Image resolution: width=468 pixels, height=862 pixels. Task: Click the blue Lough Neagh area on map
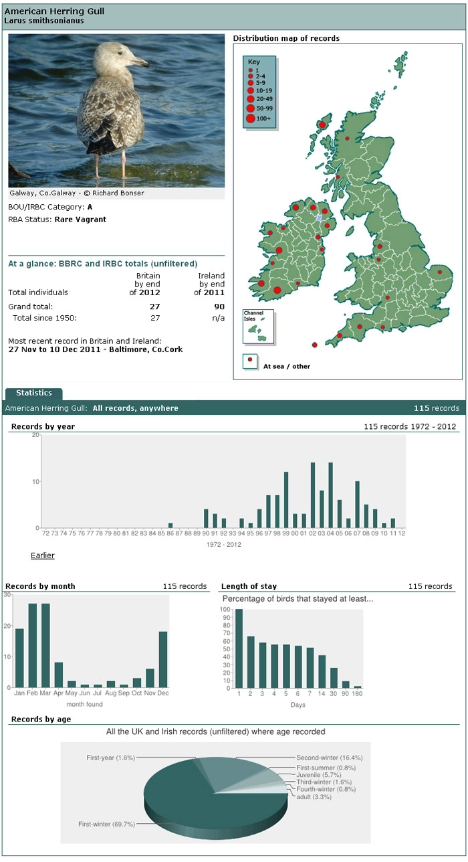(x=319, y=219)
